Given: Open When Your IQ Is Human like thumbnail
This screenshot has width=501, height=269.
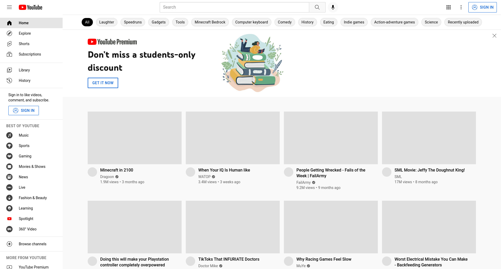Looking at the screenshot, I should coord(233,138).
